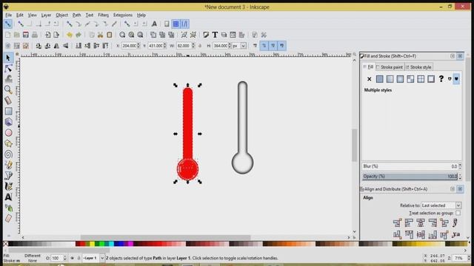
Task: Switch to the Stroke paint tab
Action: pos(390,67)
